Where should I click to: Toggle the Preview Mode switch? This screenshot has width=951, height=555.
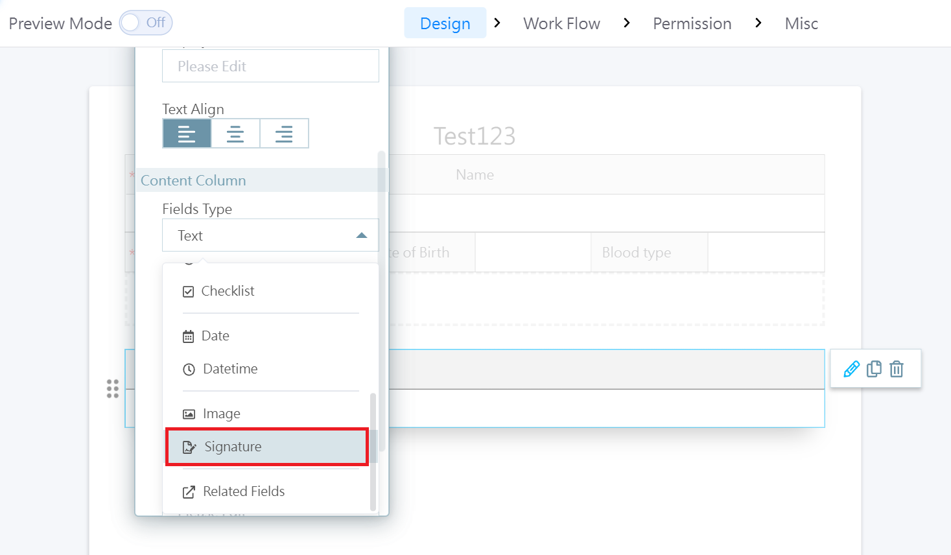(146, 23)
